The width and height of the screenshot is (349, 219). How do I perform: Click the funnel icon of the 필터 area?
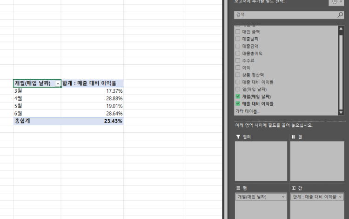[238, 137]
